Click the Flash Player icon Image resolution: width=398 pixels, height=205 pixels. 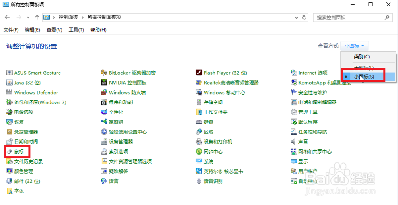[199, 73]
